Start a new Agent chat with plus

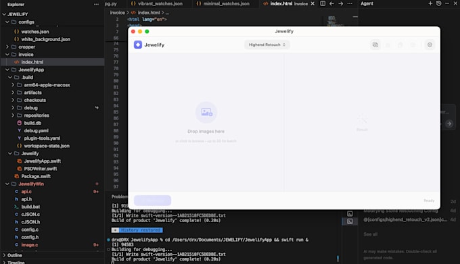tap(430, 3)
